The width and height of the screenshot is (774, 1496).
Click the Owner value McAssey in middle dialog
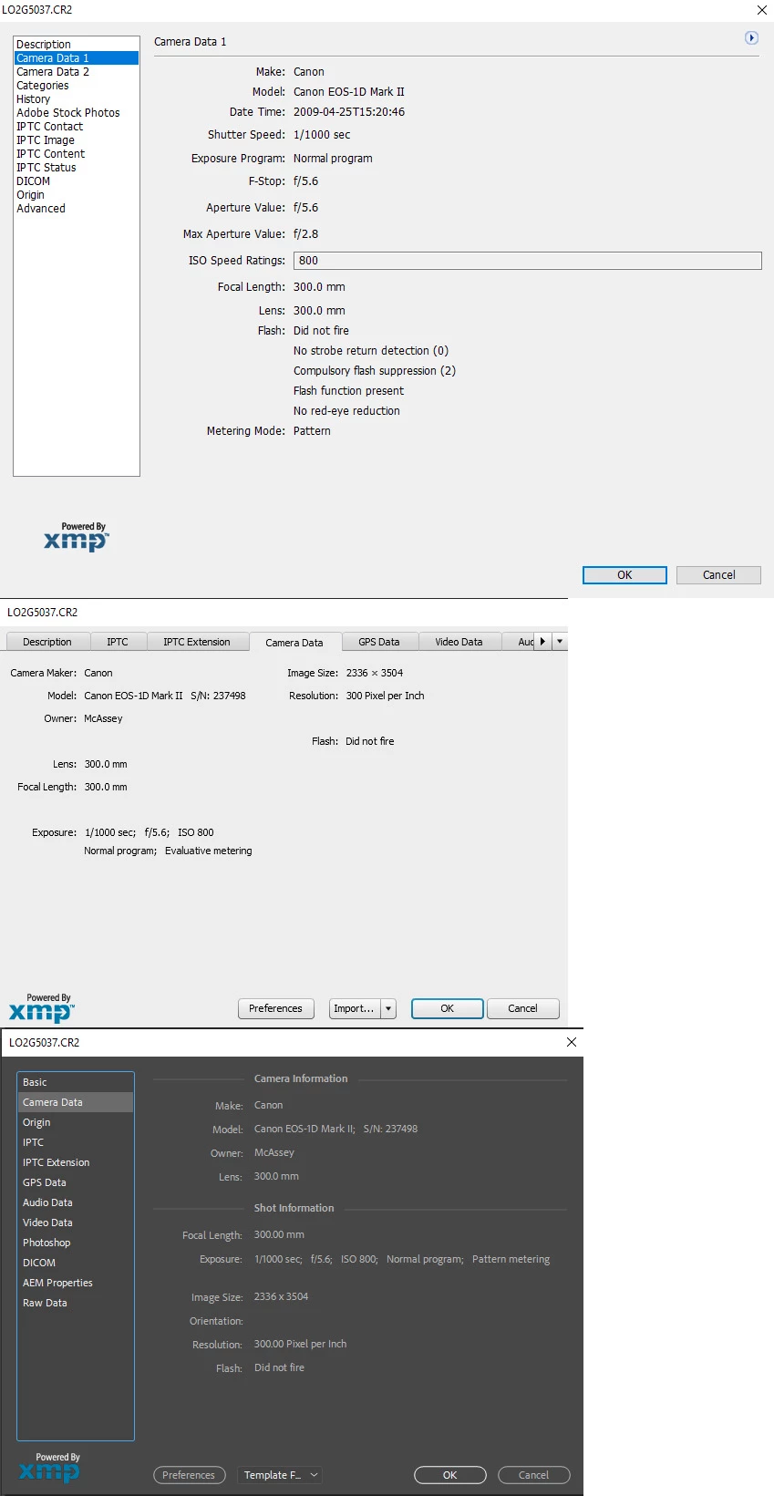pyautogui.click(x=103, y=718)
